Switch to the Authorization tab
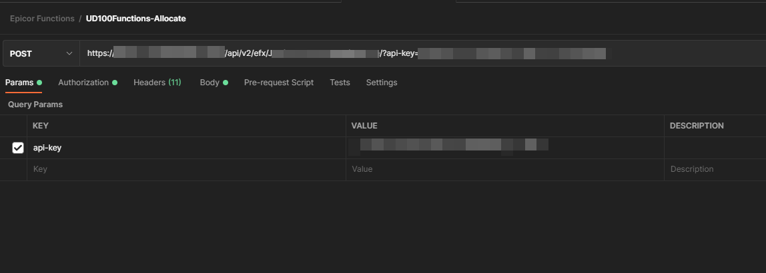766x273 pixels. point(83,83)
